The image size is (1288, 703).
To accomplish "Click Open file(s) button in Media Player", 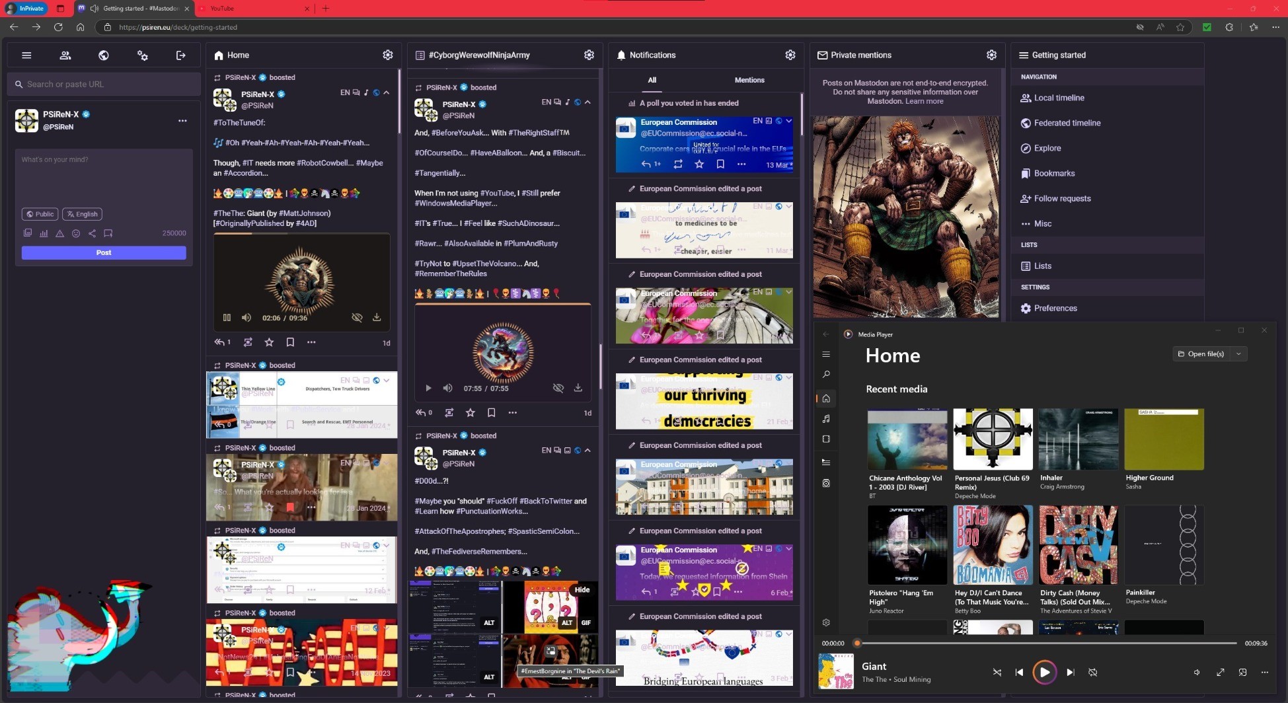I will point(1201,354).
